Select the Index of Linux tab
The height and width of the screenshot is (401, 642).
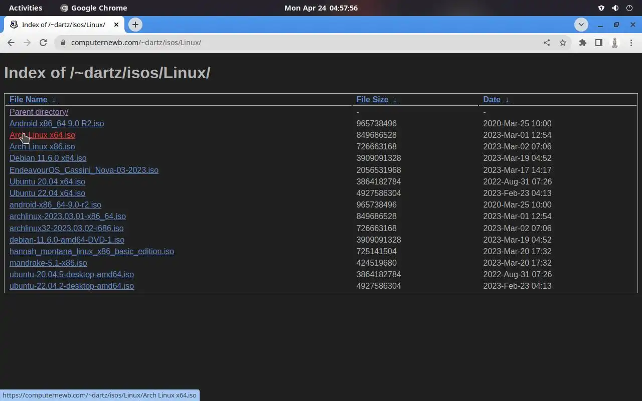click(x=63, y=25)
